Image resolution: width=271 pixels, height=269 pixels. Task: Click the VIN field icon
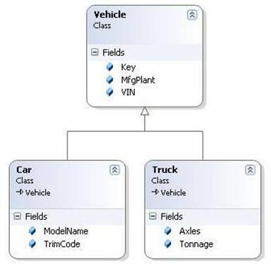click(x=109, y=92)
